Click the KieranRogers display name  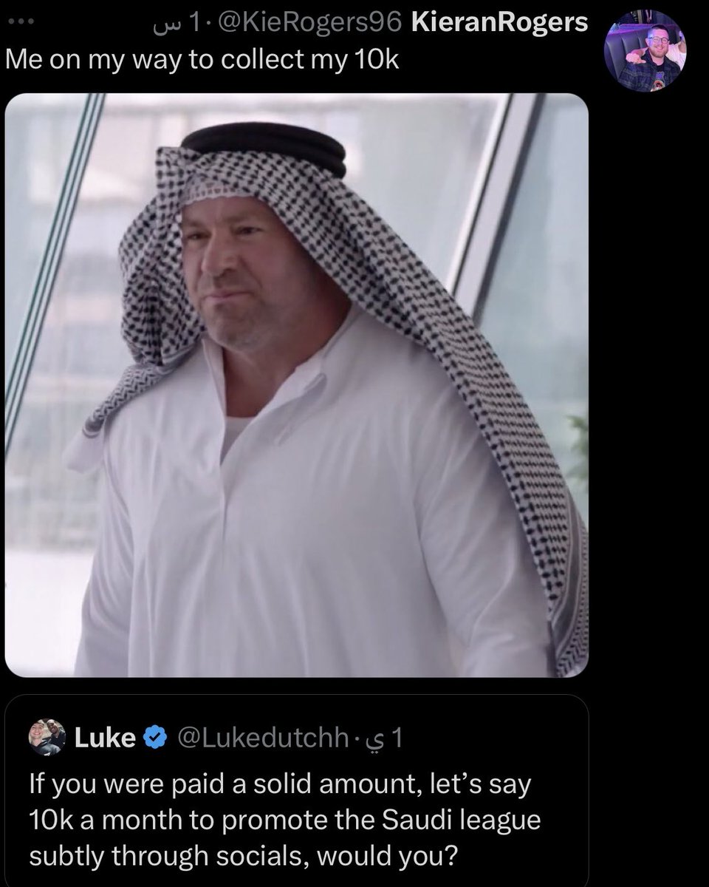(499, 23)
